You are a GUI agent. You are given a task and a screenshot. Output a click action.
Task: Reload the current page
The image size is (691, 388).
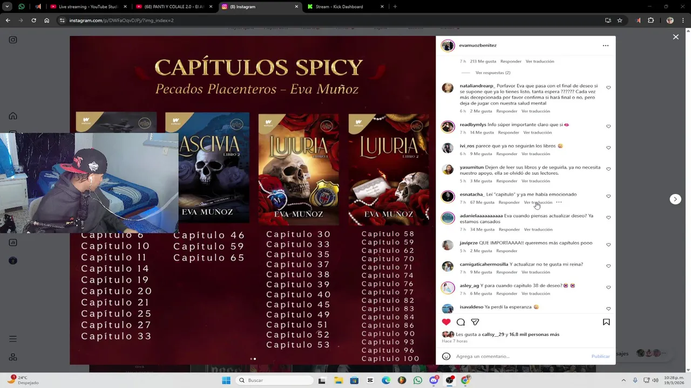[33, 20]
